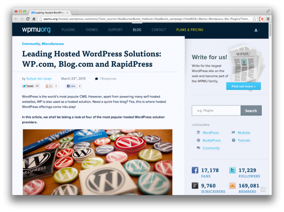This screenshot has width=284, height=212.
Task: Click the WordPress category icon
Action: [198, 132]
